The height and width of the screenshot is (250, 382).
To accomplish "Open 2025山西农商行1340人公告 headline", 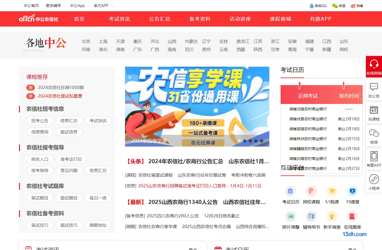I will point(183,202).
